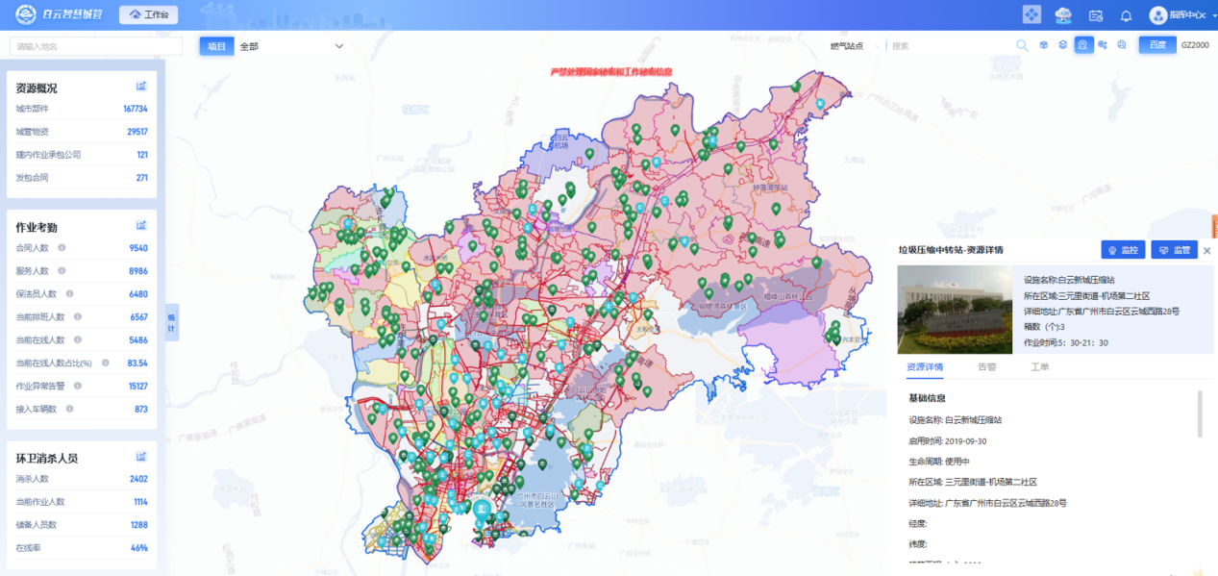Open notifications bell icon

point(1126,15)
